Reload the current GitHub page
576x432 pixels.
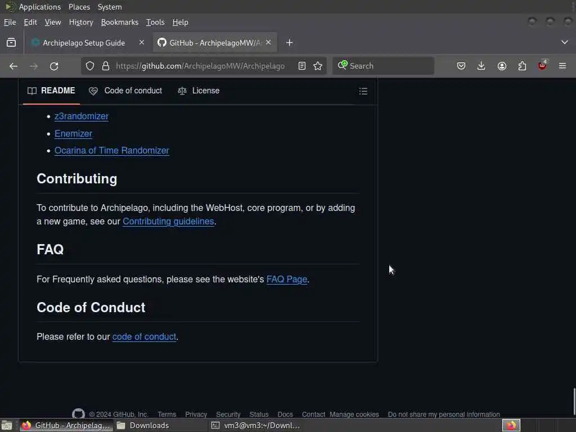click(x=54, y=66)
